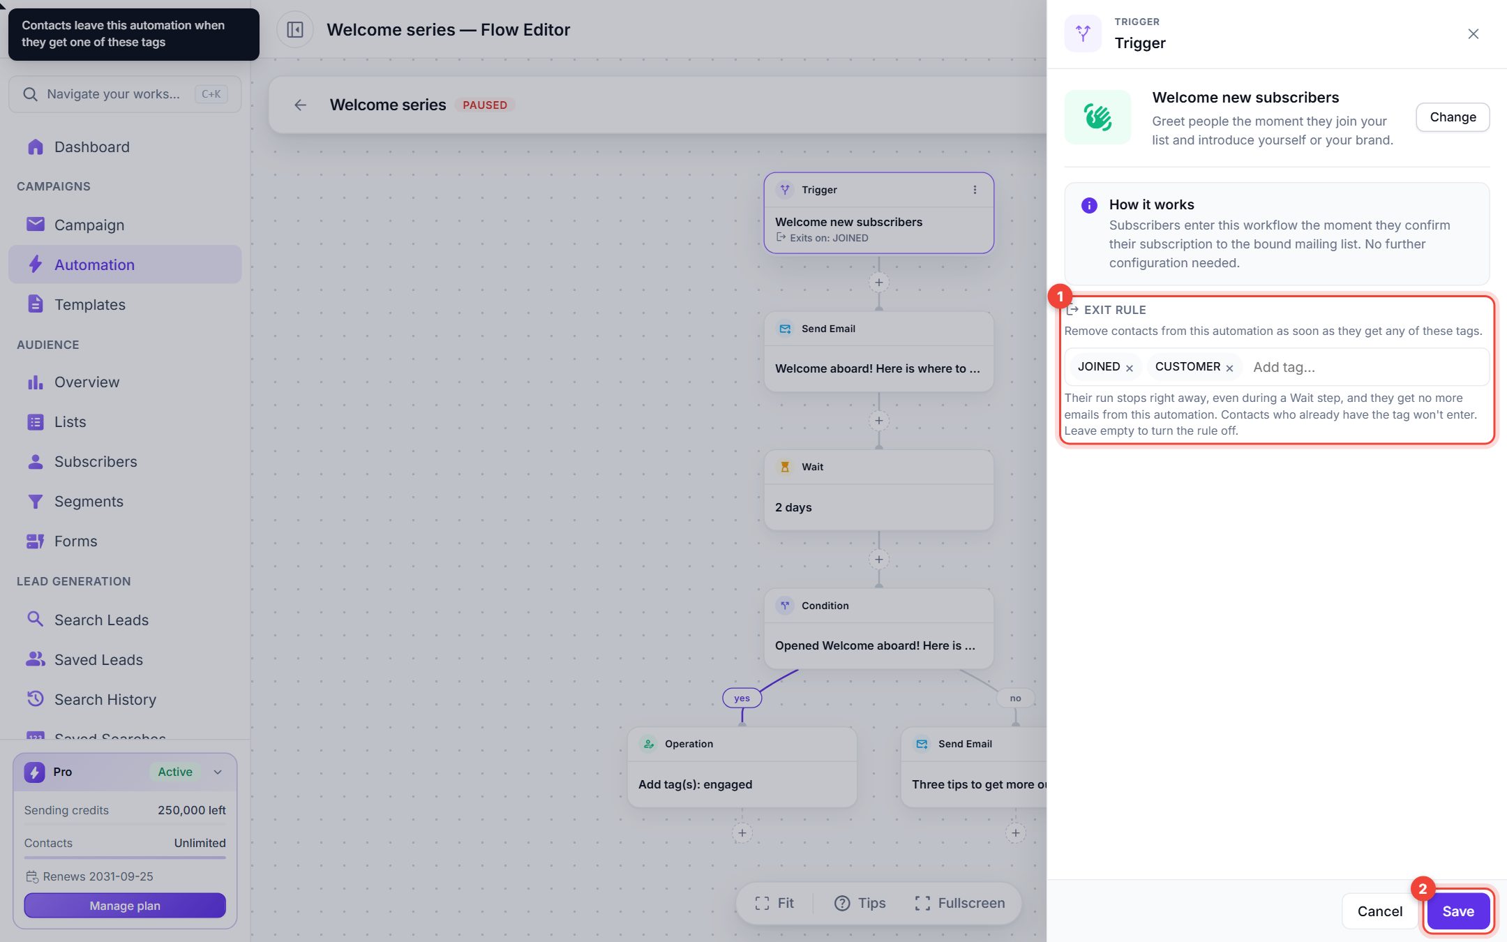Open Tips in the canvas toolbar
1507x942 pixels.
[860, 903]
